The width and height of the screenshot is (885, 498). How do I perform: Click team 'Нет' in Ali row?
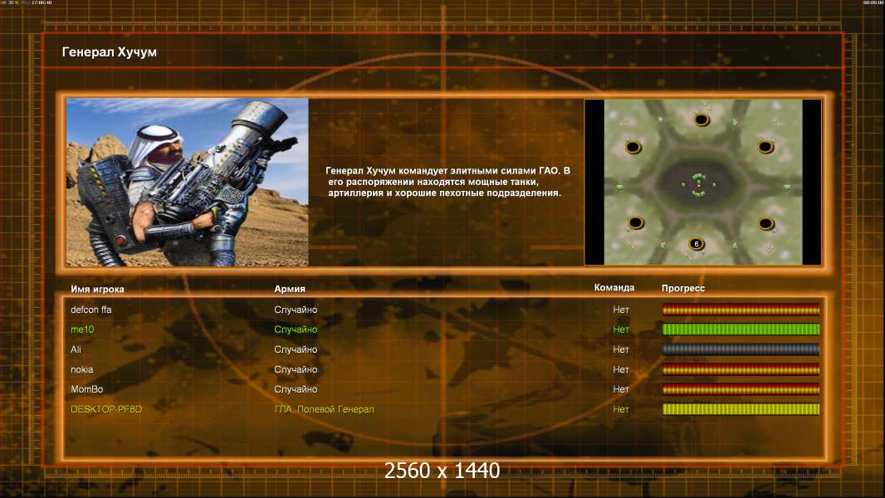(x=621, y=349)
